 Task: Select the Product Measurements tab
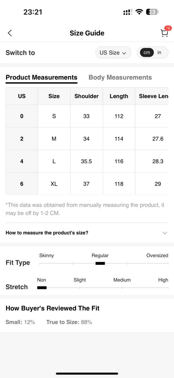[x=41, y=77]
